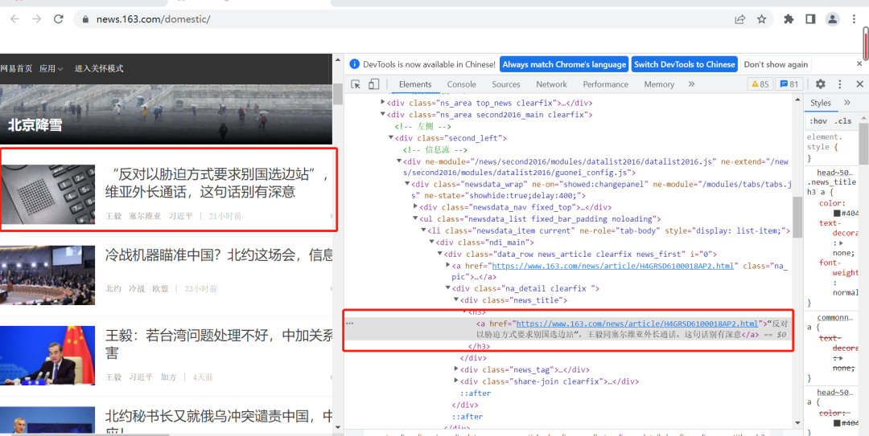The image size is (869, 436).
Task: Click the browser forward arrow
Action: tap(36, 19)
